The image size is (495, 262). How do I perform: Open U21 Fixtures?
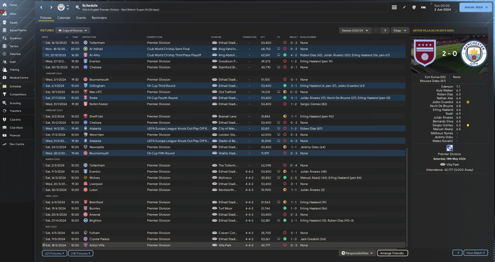(55, 253)
